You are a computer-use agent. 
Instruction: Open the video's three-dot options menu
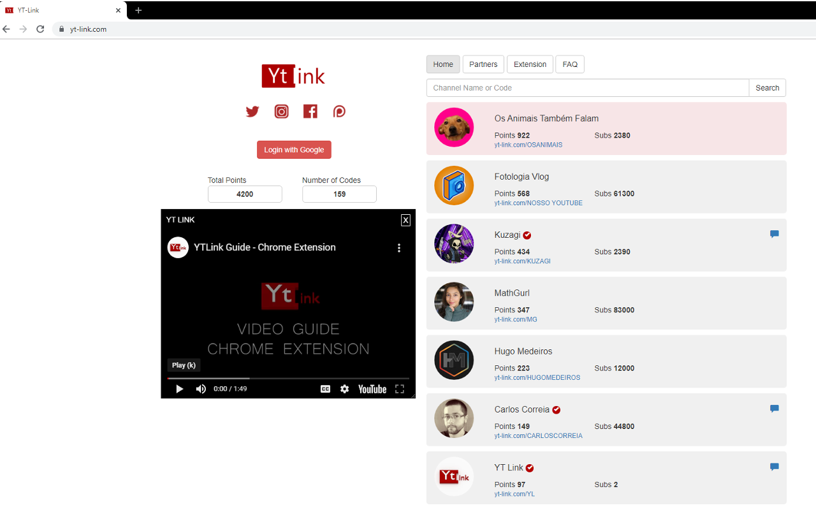pyautogui.click(x=399, y=248)
